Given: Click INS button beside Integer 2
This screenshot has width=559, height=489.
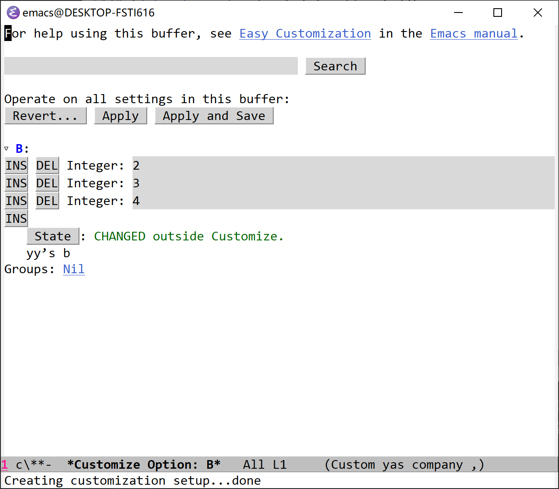Looking at the screenshot, I should 16,166.
